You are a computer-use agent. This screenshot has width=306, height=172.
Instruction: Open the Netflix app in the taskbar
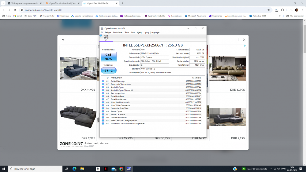(x=105, y=169)
